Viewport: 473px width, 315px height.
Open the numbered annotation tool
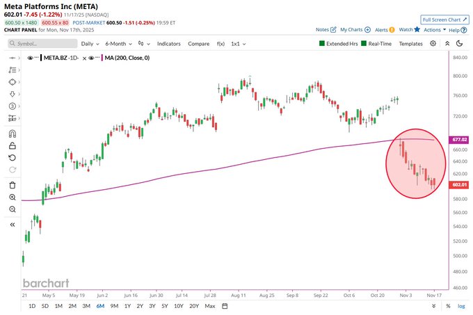coord(12,106)
